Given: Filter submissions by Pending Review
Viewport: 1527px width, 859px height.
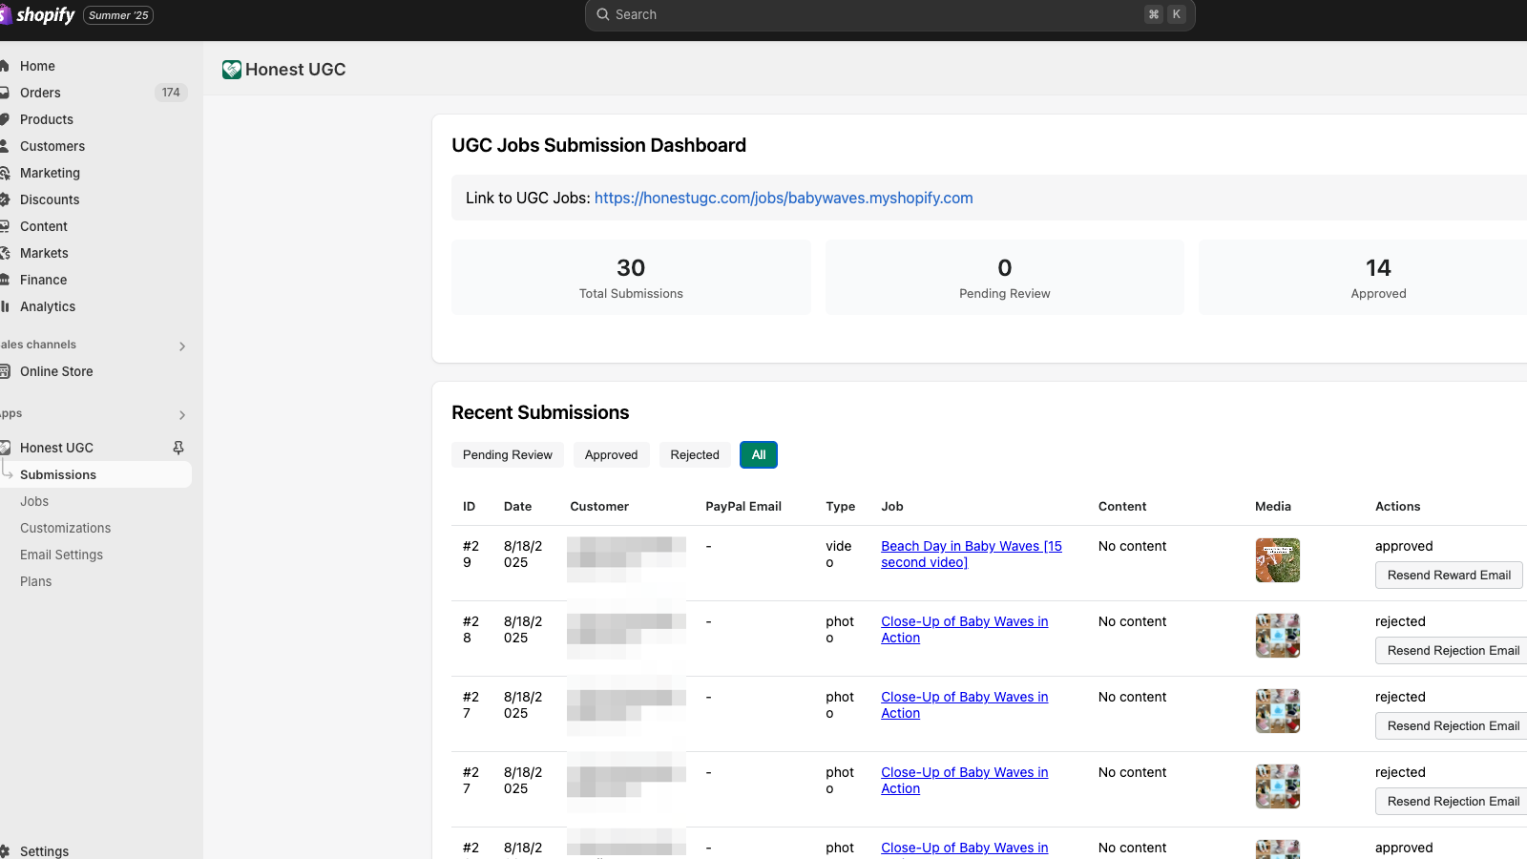Looking at the screenshot, I should tap(508, 455).
